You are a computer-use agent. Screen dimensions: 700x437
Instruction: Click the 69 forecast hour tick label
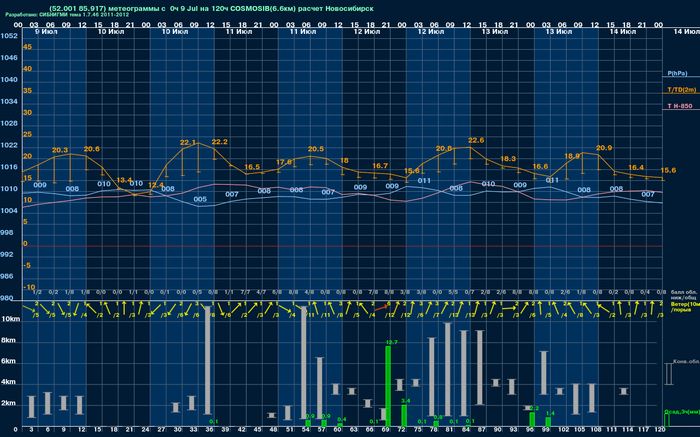point(386,430)
